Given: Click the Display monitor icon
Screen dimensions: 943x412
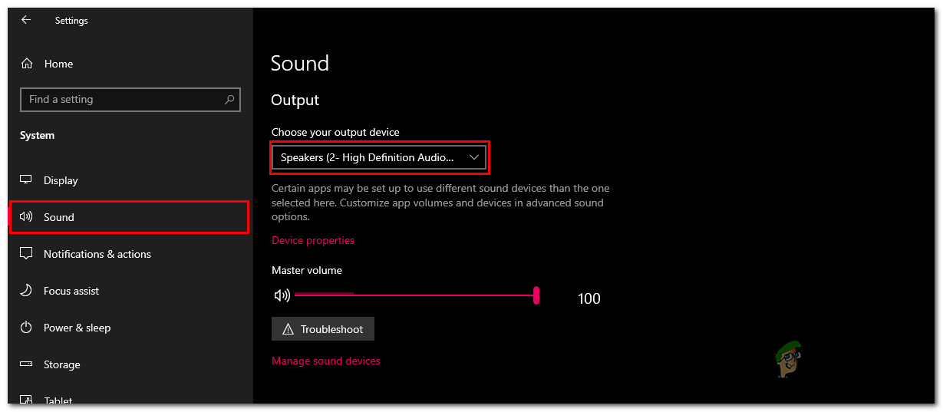Looking at the screenshot, I should [27, 180].
